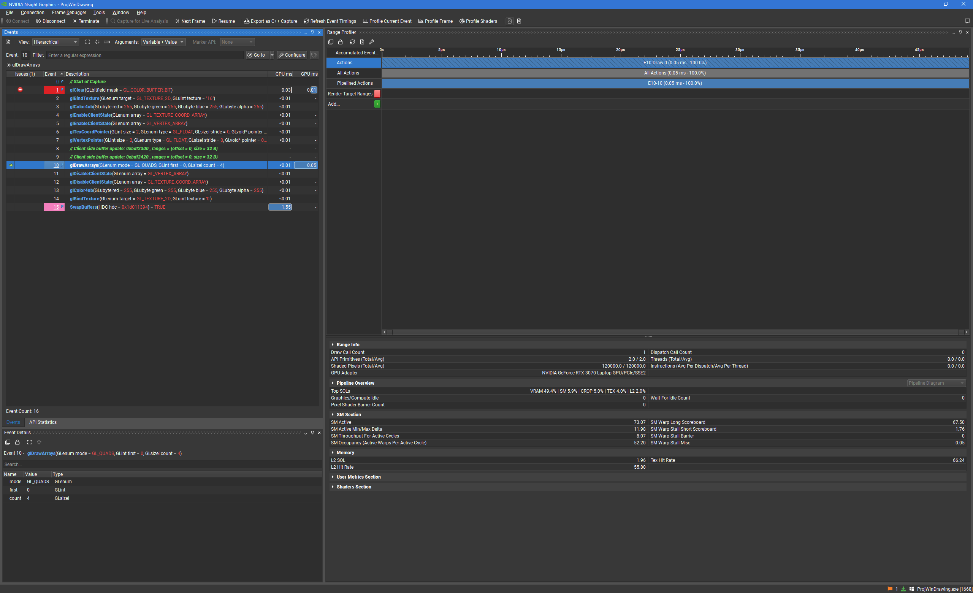
Task: Click the orange flag icon in status bar
Action: pos(890,589)
